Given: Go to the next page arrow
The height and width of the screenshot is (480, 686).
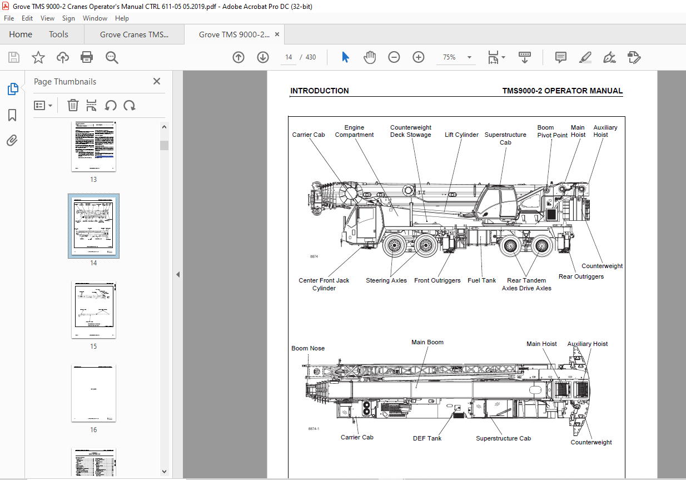Looking at the screenshot, I should [263, 57].
